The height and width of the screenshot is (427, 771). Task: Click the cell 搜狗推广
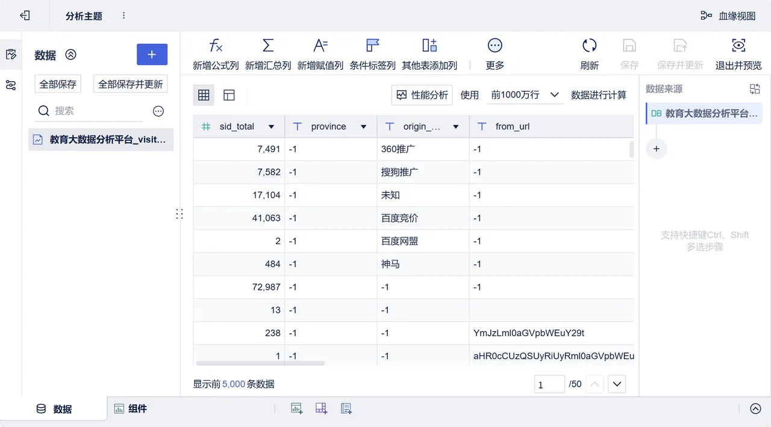coord(423,172)
